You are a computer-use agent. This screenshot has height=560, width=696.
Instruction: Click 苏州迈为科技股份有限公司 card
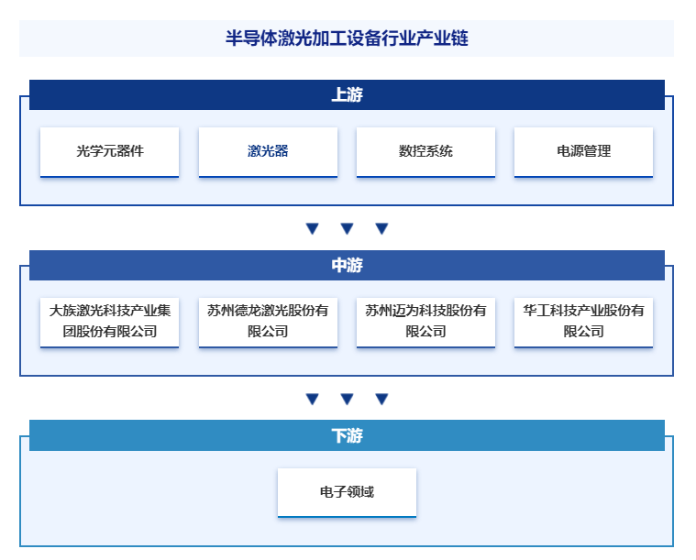(x=425, y=323)
